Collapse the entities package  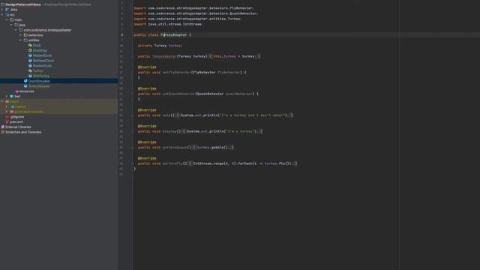pos(20,40)
